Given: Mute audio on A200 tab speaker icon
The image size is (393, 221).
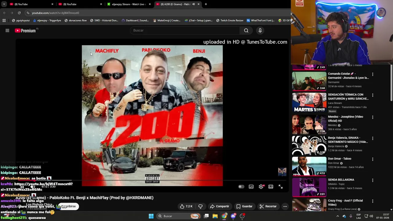Looking at the screenshot, I should coord(193,4).
